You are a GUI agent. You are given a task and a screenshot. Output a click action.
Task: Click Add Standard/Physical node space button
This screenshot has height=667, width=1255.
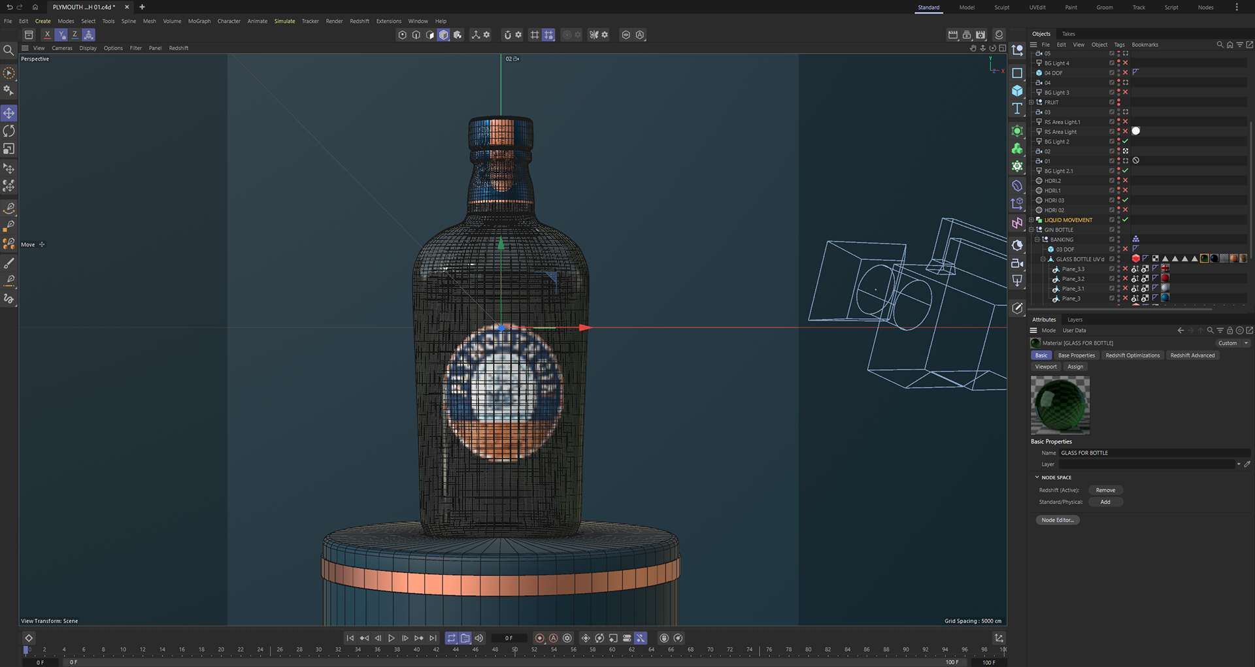(1105, 502)
